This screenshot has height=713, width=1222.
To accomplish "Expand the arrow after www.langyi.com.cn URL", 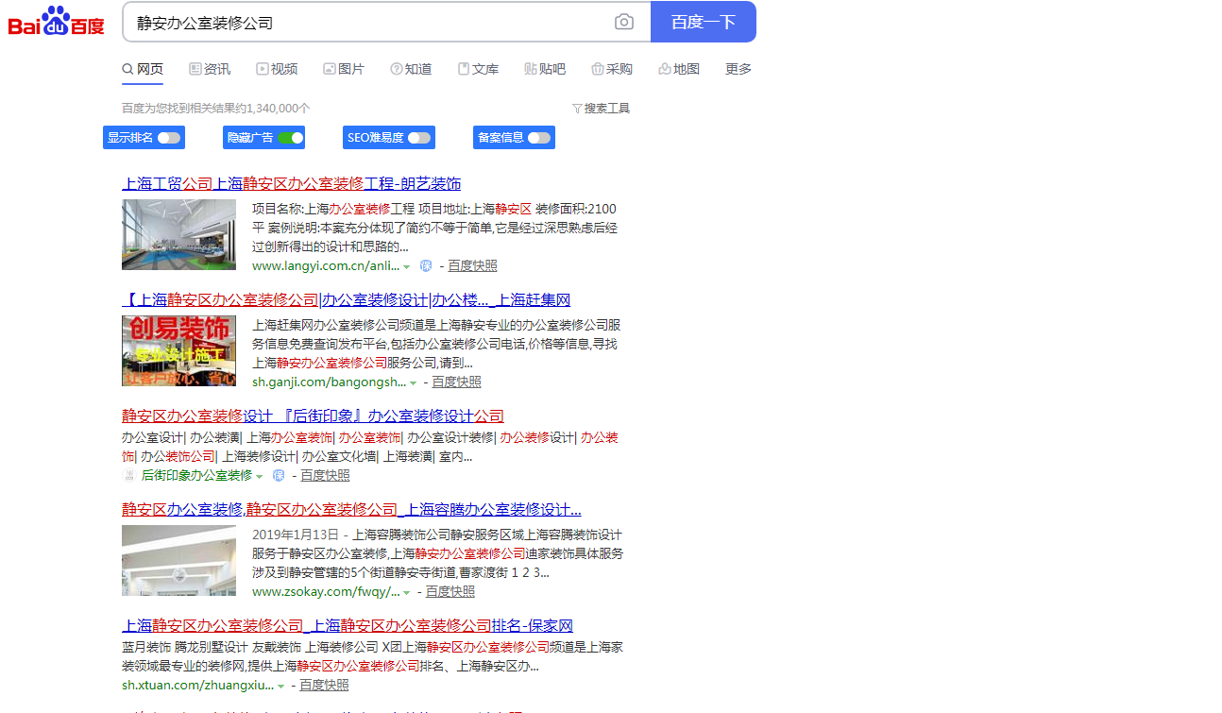I will (407, 267).
